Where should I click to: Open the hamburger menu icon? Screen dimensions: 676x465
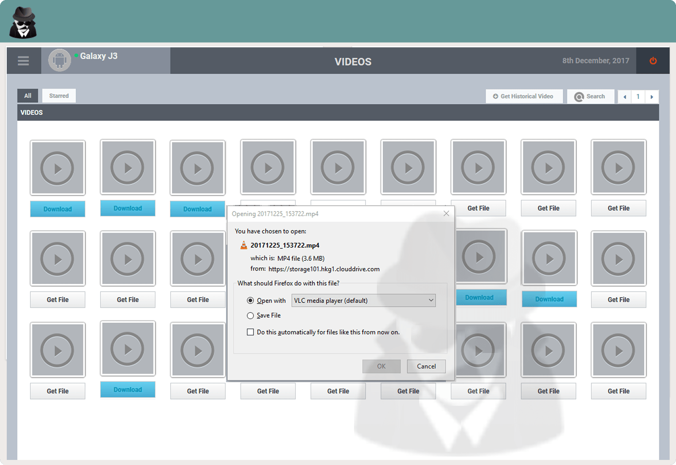point(23,61)
